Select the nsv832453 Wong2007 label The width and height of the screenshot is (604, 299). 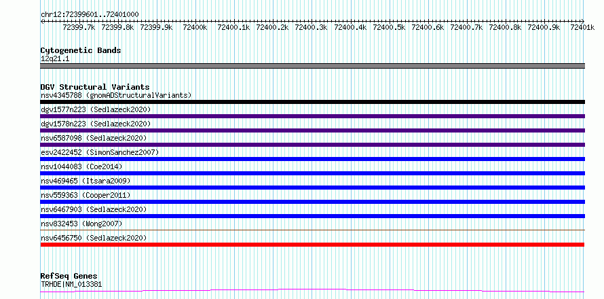tap(81, 224)
